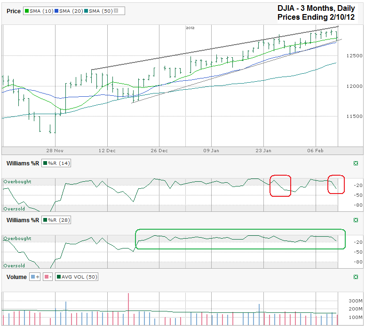Viewport: 365px width, 326px height.
Task: Select the %R (14) legend box
Action: click(x=56, y=163)
